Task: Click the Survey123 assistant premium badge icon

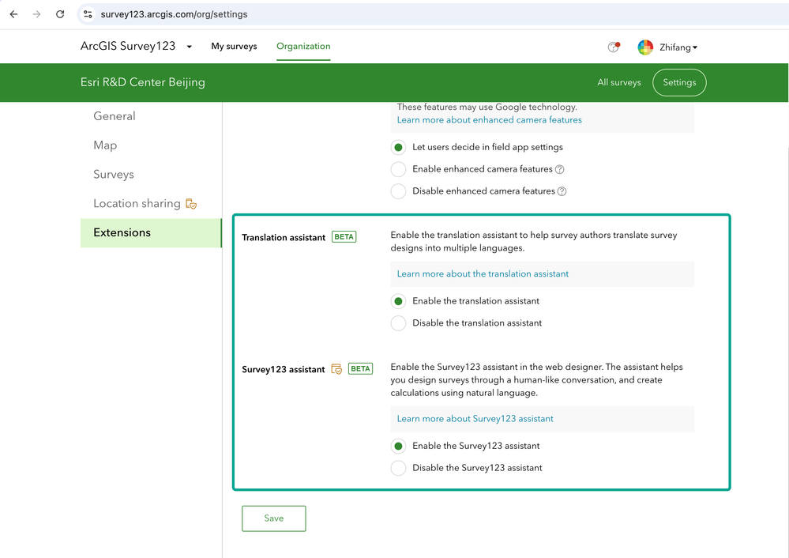Action: click(x=336, y=369)
